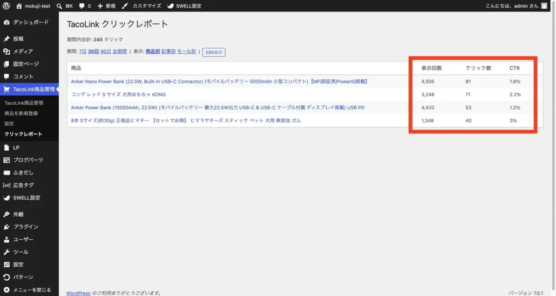Click the 投稿 pin icon
The width and height of the screenshot is (556, 296).
pyautogui.click(x=7, y=38)
